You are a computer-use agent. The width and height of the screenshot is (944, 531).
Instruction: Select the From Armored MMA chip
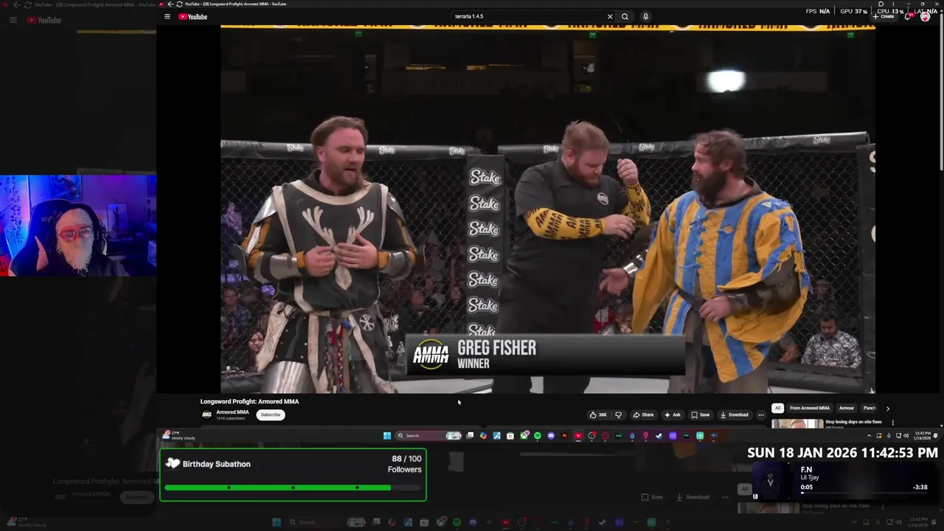click(810, 408)
